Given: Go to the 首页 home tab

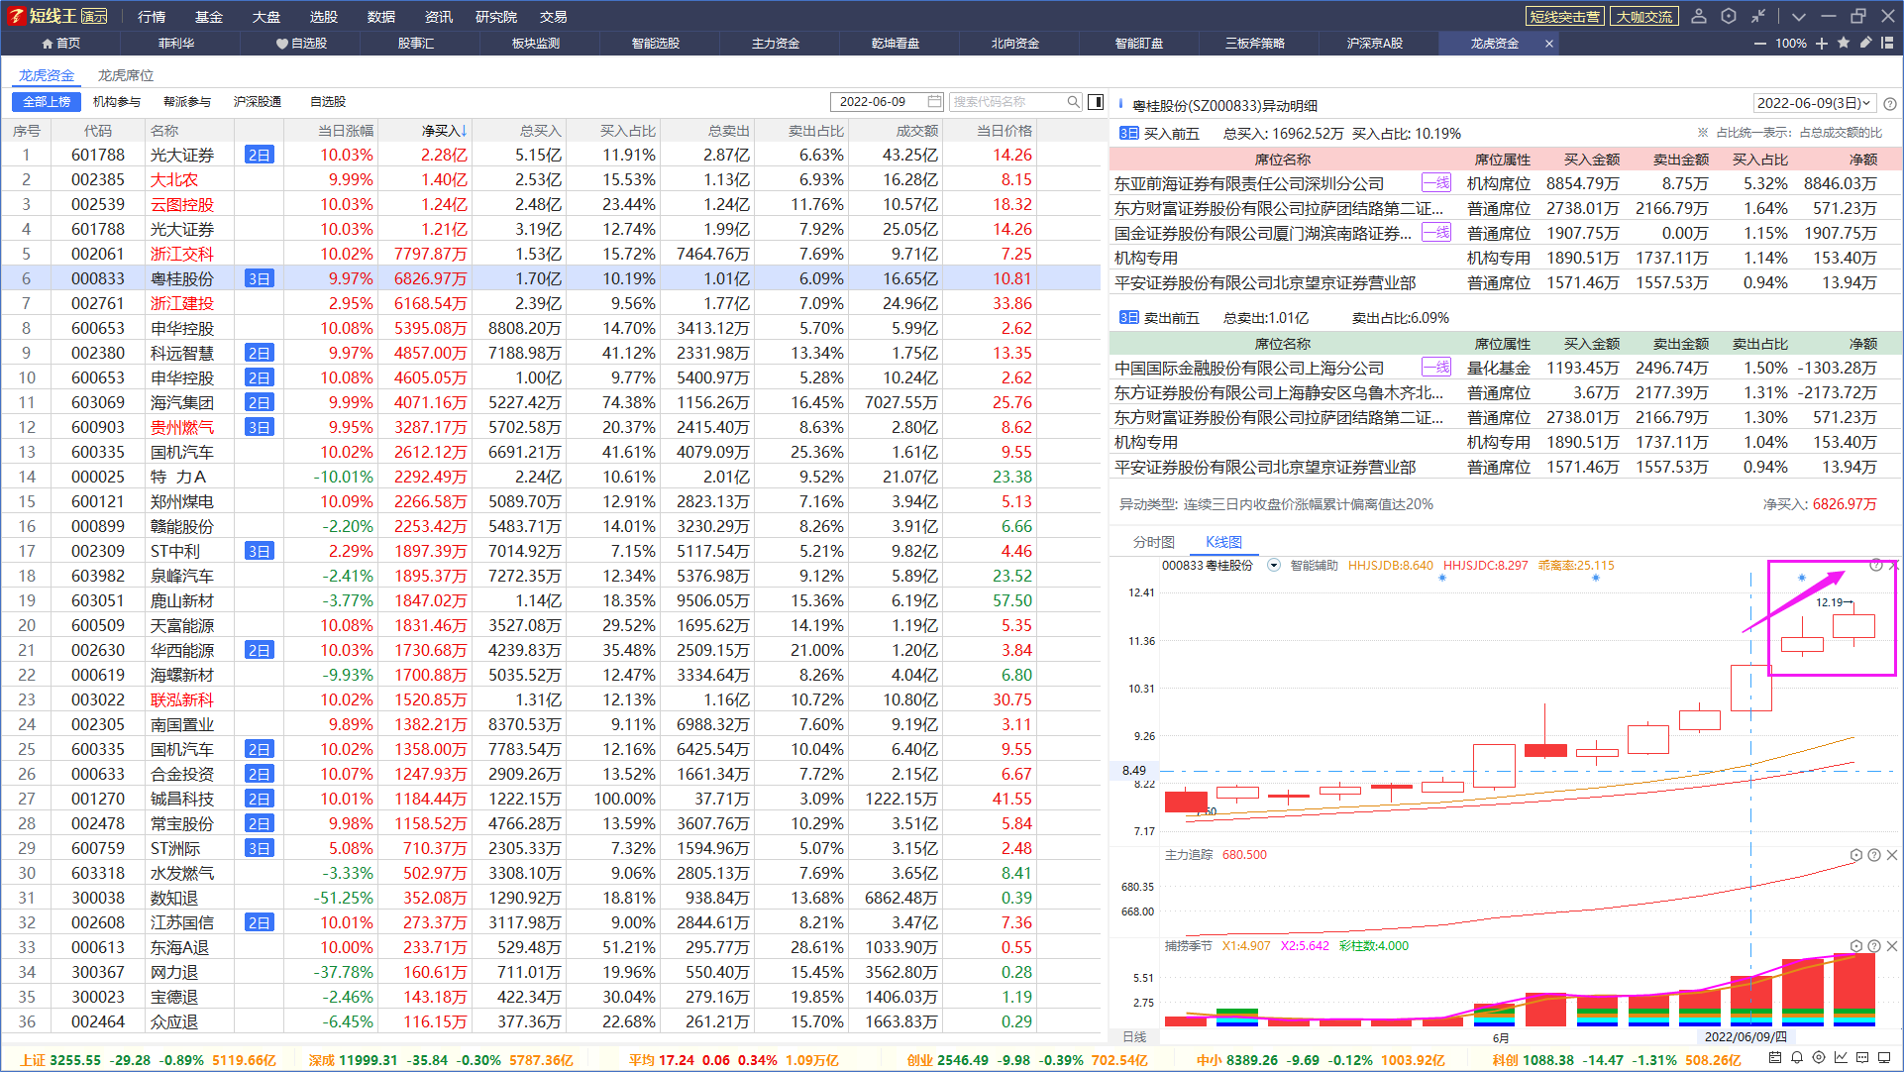Looking at the screenshot, I should [x=60, y=44].
